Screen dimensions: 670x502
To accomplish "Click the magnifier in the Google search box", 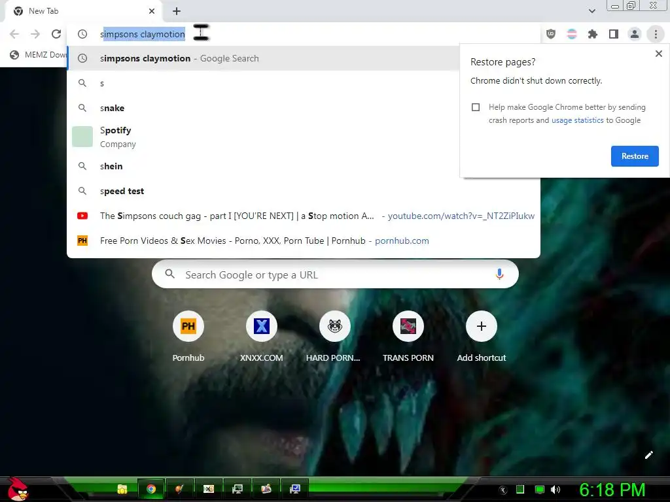I will [169, 274].
